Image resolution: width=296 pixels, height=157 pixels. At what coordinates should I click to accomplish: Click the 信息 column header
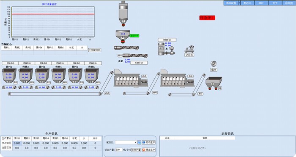(x=205, y=138)
